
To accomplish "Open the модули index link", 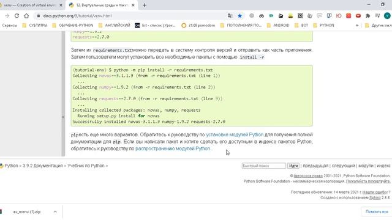I will coord(366,166).
